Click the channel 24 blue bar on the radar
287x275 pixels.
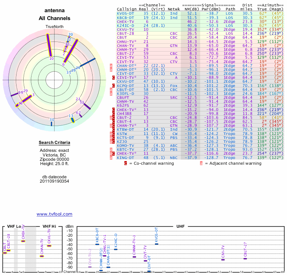88,62
